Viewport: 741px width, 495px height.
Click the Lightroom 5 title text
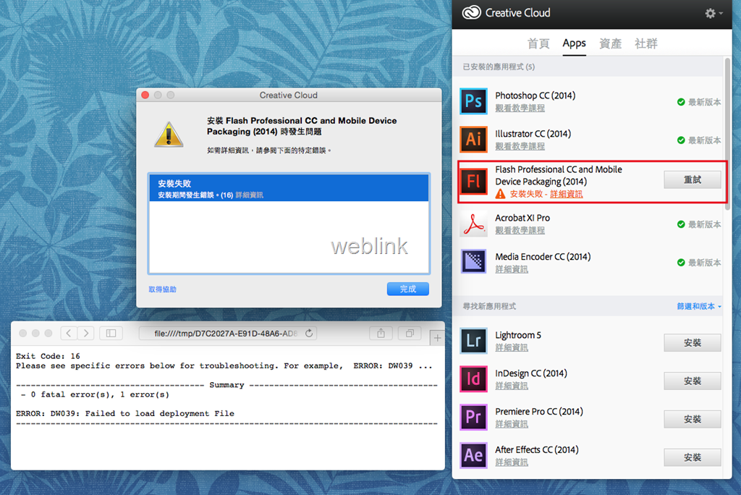pyautogui.click(x=518, y=335)
